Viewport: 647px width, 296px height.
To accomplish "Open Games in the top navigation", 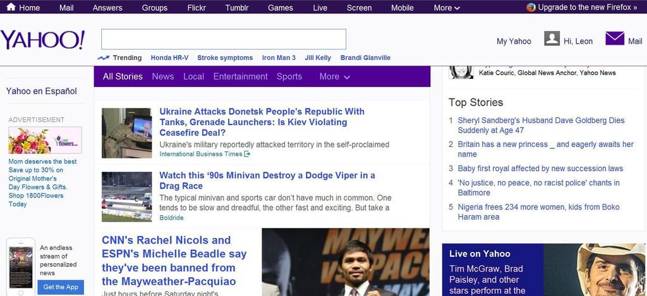I will tap(280, 8).
